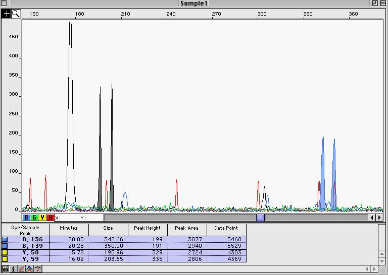This screenshot has height=275, width=388.
Task: Click the data point value 4303
Action: pos(234,252)
